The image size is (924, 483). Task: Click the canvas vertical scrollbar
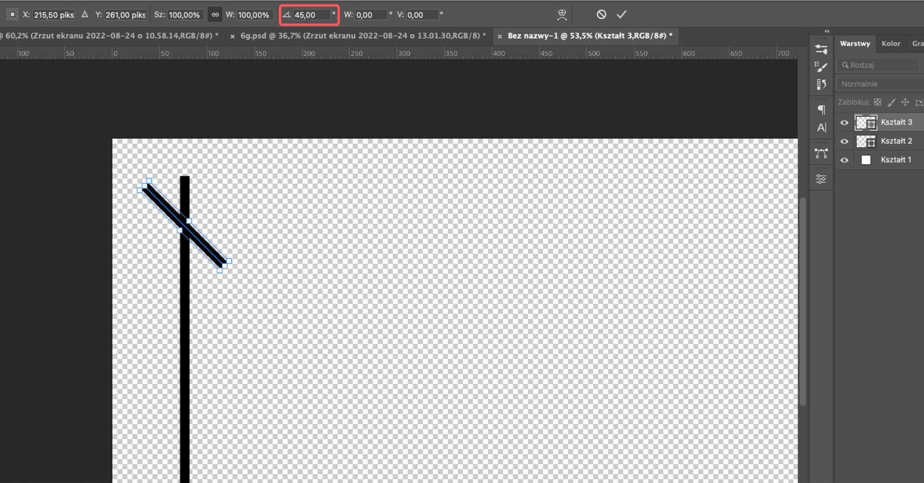click(x=803, y=301)
